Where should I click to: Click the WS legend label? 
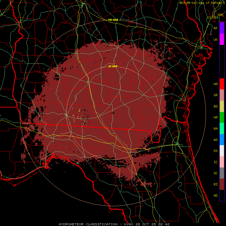coord(215,140)
